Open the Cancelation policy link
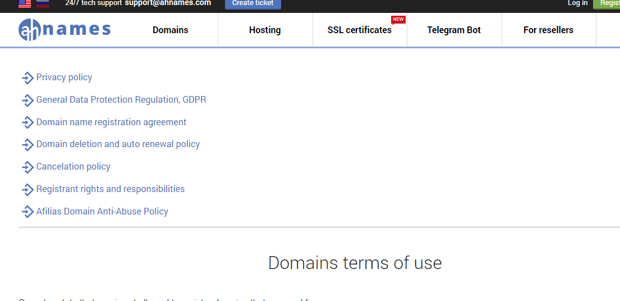This screenshot has height=301, width=620. [x=73, y=167]
